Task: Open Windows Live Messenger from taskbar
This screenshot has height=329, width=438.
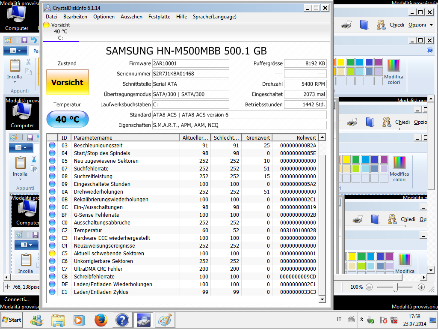Action: (37, 320)
